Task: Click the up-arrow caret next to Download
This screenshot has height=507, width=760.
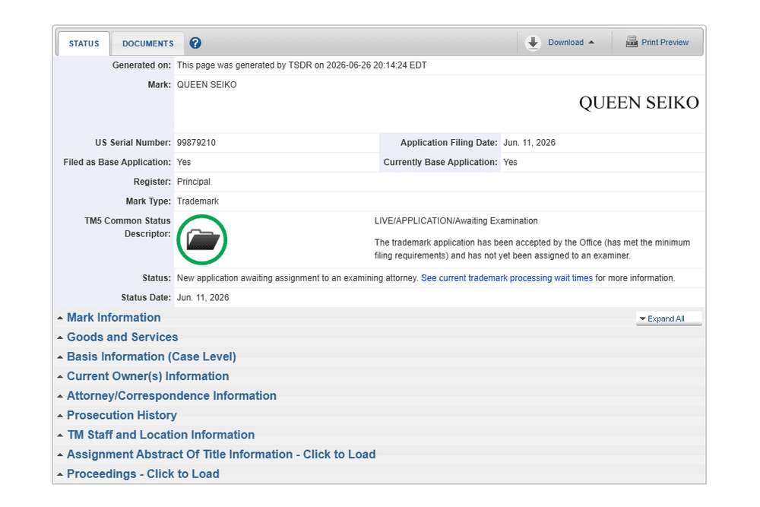Action: [x=591, y=42]
